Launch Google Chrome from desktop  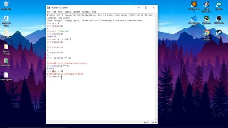tap(207, 35)
